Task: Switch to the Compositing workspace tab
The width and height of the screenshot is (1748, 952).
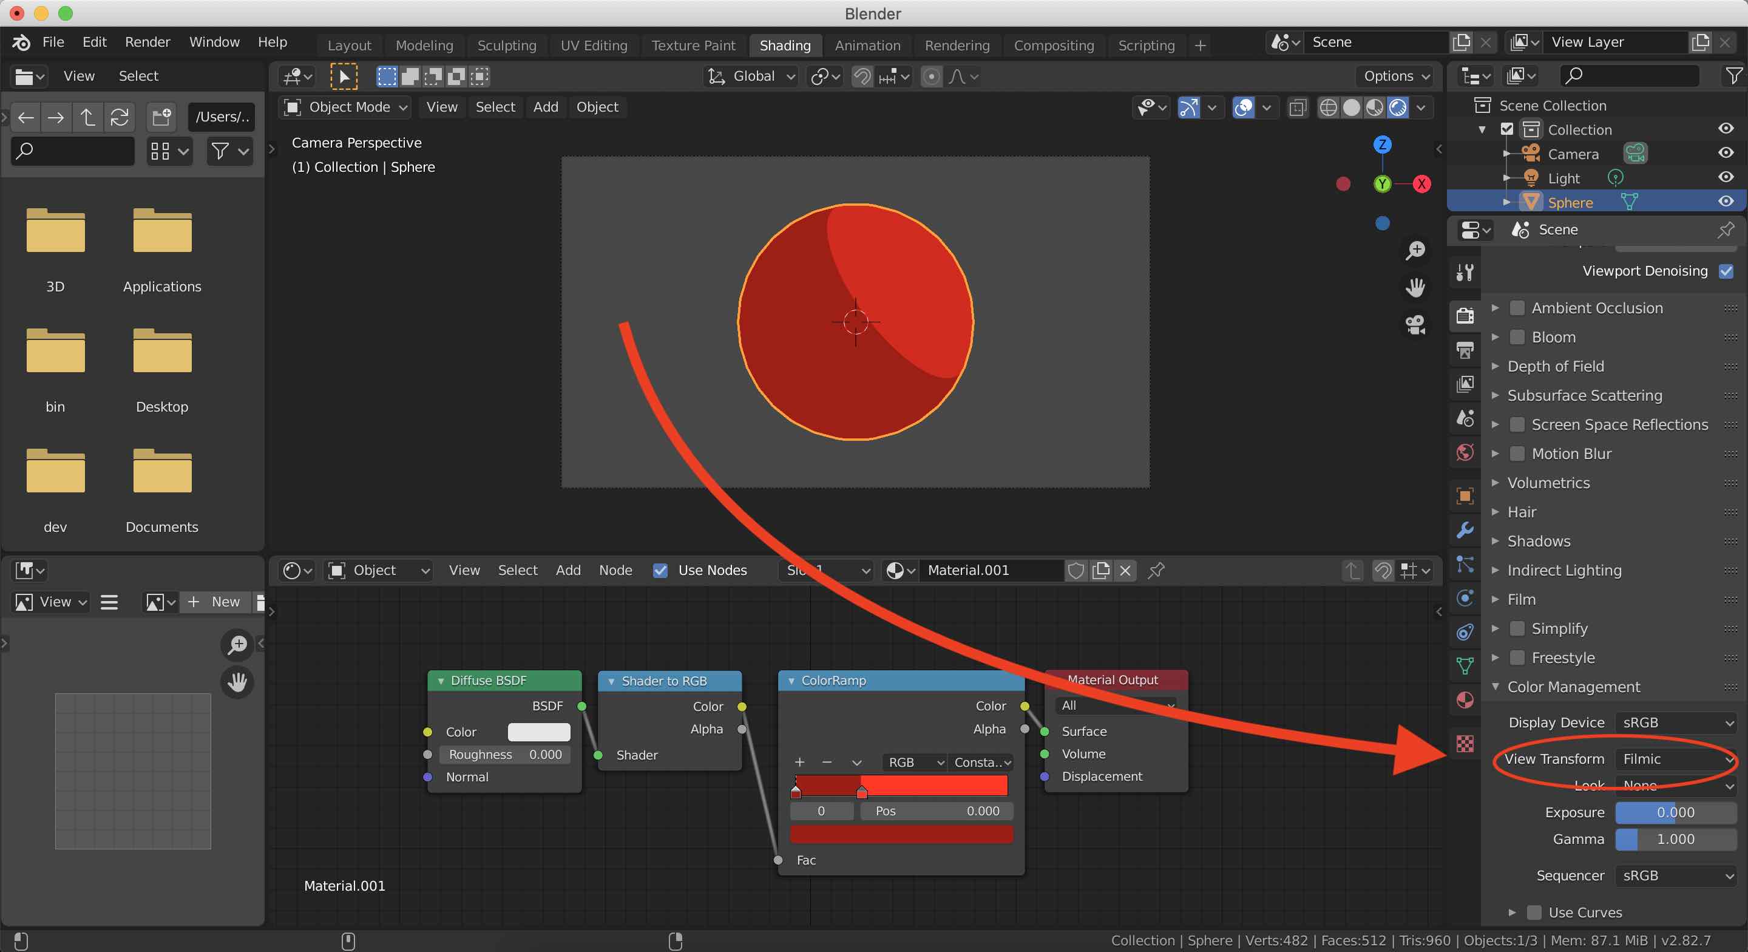Action: tap(1053, 46)
